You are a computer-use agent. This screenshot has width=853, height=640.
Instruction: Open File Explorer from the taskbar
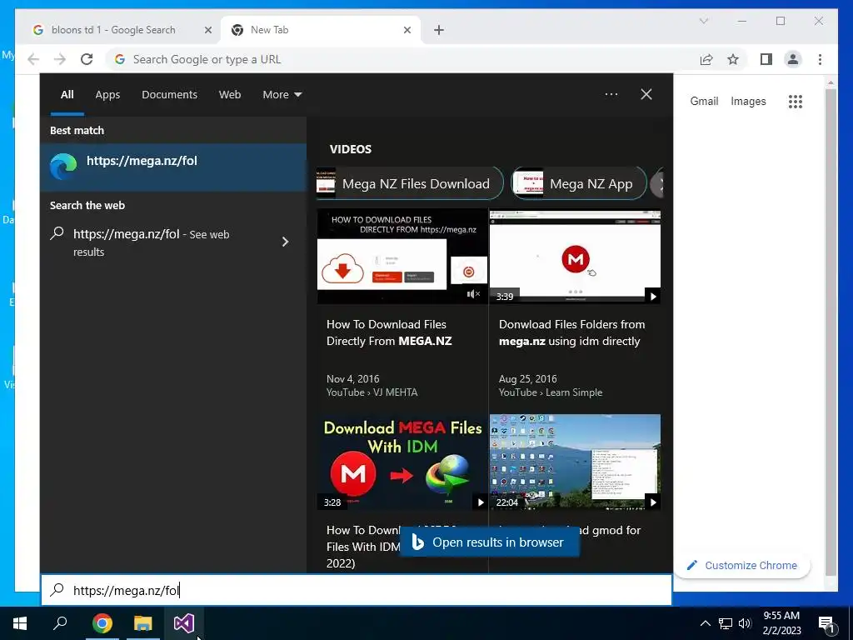(143, 623)
